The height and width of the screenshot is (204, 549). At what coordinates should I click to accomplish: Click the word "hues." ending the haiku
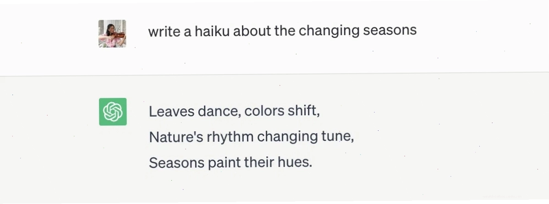click(x=295, y=162)
